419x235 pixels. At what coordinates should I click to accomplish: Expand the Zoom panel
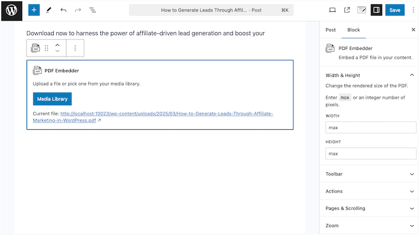click(x=369, y=226)
